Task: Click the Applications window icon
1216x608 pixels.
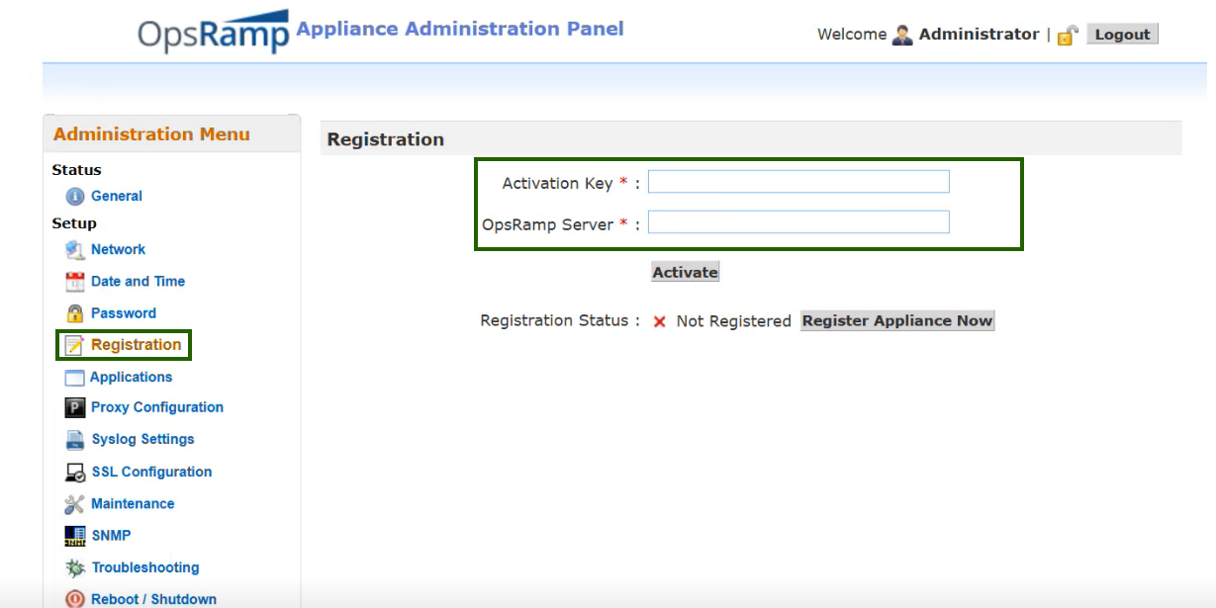Action: pos(75,378)
